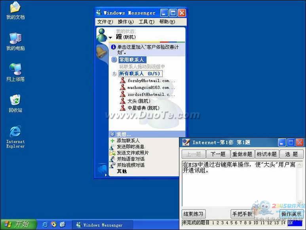Screen dimensions: 306x230
Task: Click the status avatar in Messenger
Action: tap(102, 35)
